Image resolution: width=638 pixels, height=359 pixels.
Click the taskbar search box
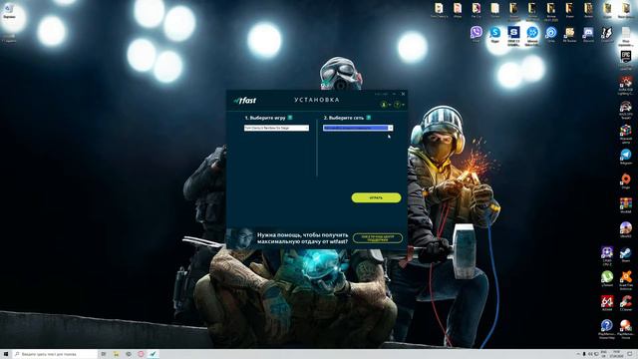[56, 354]
